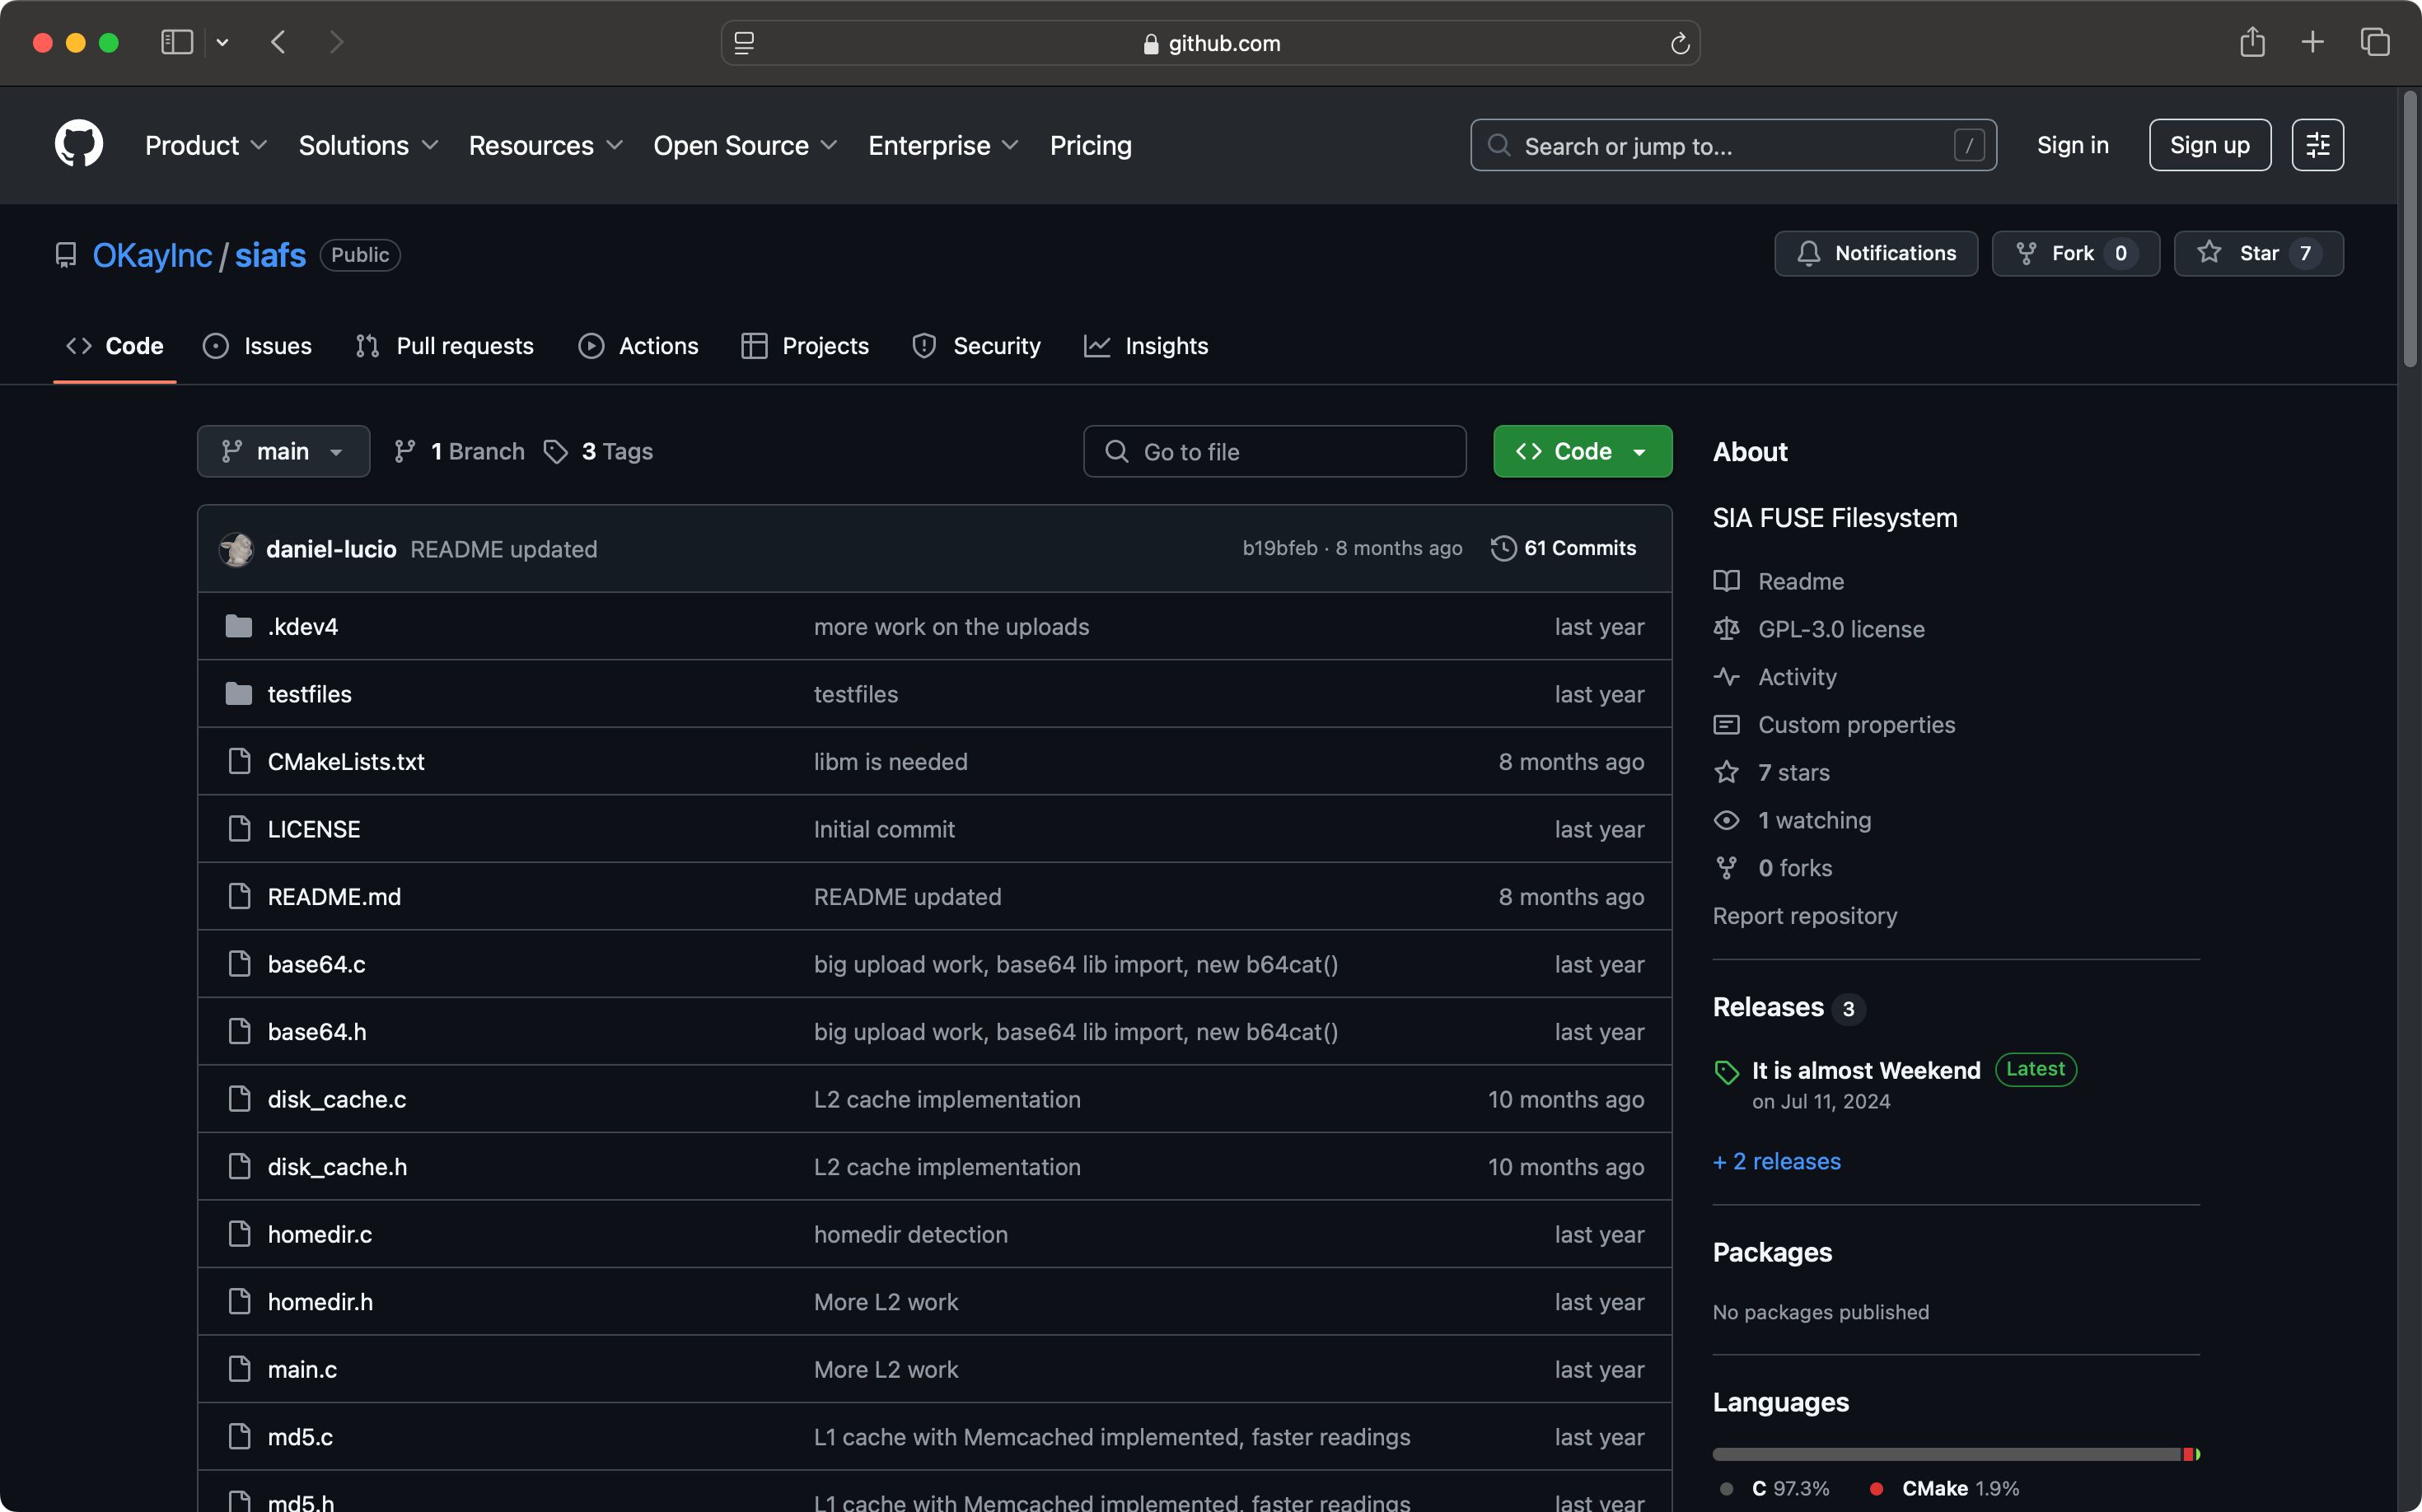Switch to the Issues tab
This screenshot has height=1512, width=2422.
(257, 346)
